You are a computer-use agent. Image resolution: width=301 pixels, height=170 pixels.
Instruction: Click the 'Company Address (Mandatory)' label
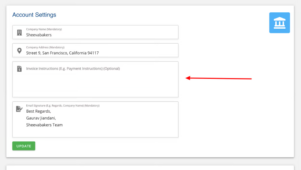(x=45, y=47)
